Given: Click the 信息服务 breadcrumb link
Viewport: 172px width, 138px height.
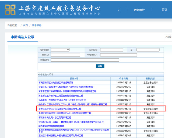Looking at the screenshot, I should [37, 25].
